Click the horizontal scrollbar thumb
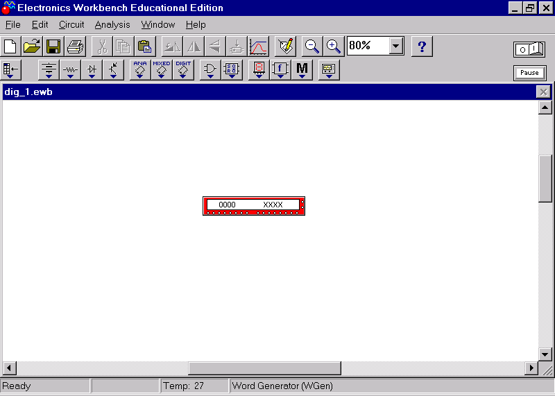The width and height of the screenshot is (555, 396). (x=264, y=368)
